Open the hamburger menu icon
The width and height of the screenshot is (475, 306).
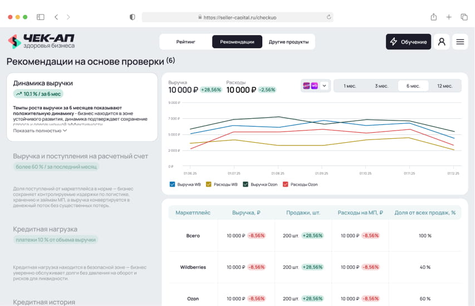pos(460,42)
